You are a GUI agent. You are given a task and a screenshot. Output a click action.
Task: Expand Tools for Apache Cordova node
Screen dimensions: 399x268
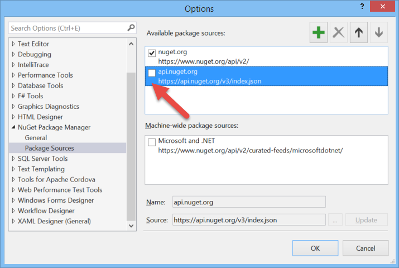click(x=13, y=179)
